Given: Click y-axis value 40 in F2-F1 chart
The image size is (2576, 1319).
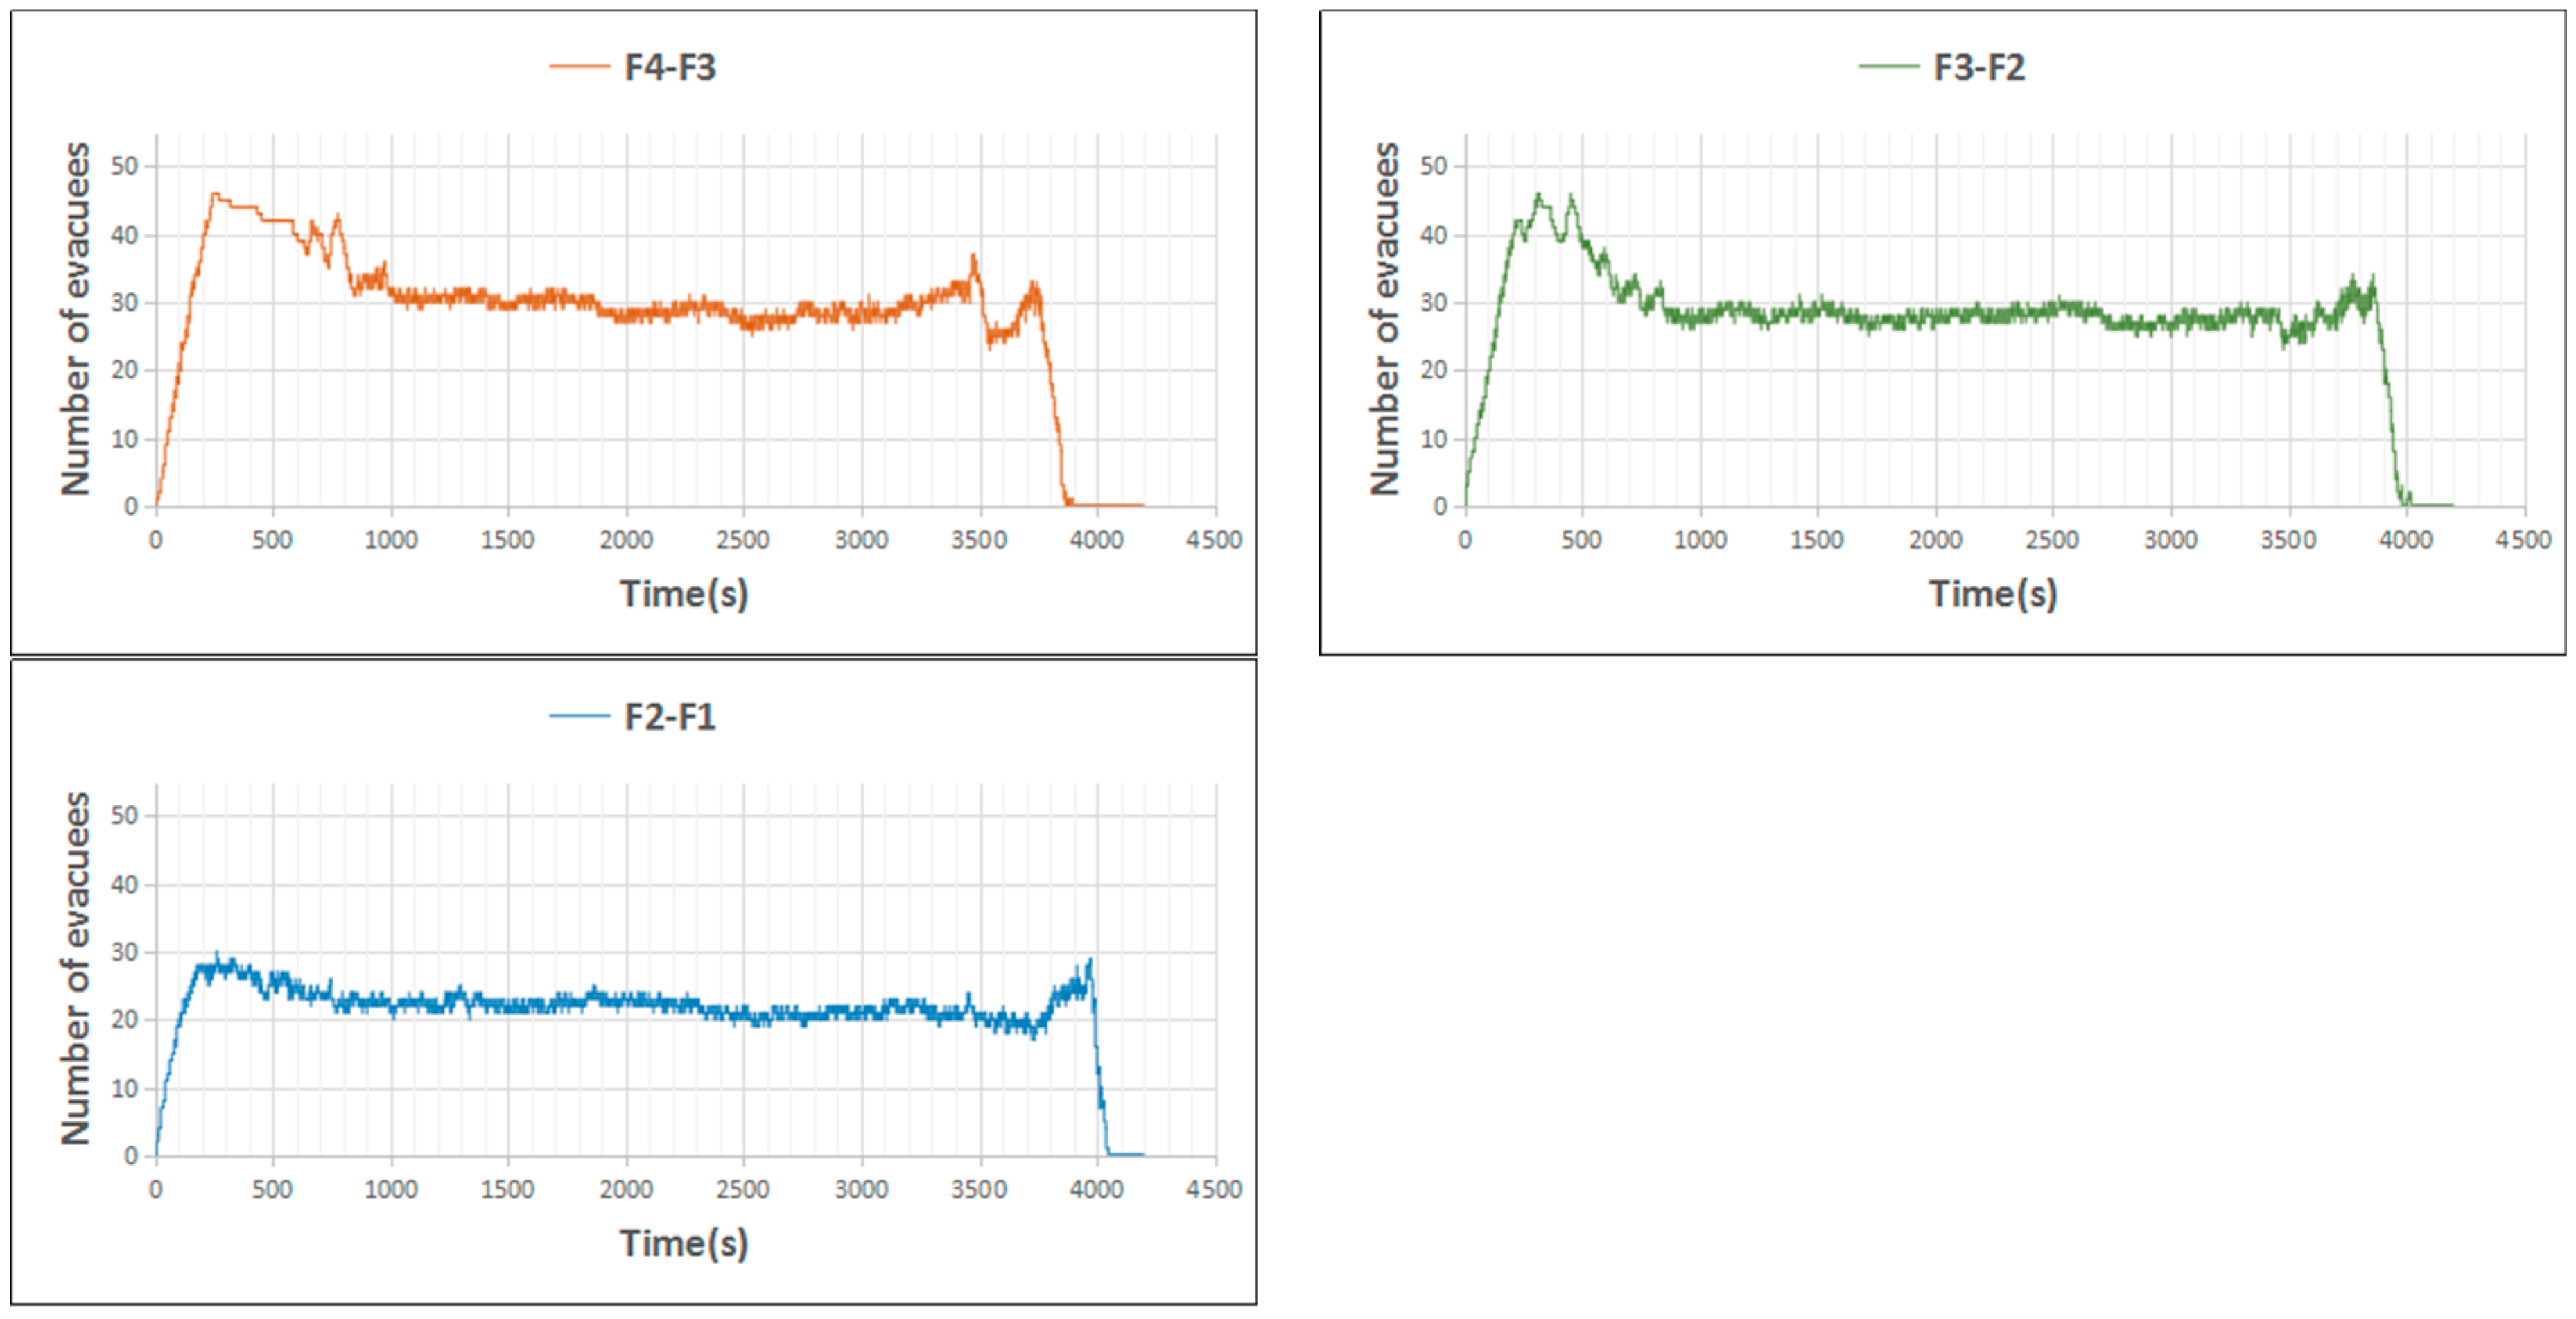Looking at the screenshot, I should pos(124,885).
